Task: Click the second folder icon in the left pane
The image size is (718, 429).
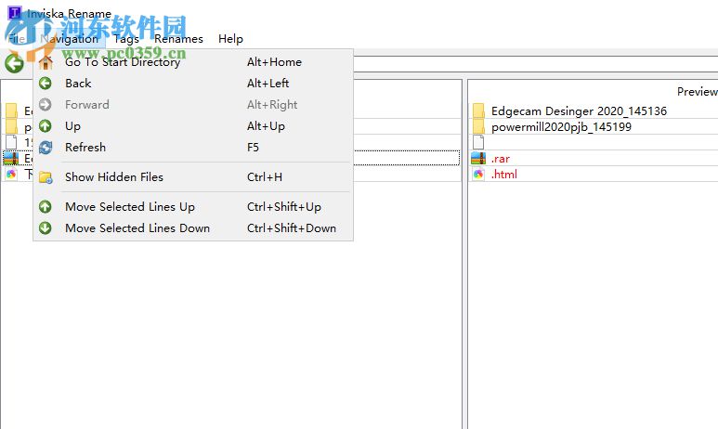Action: [x=11, y=127]
